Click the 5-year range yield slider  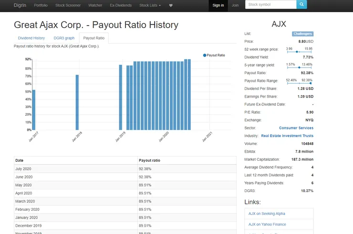tap(300, 68)
